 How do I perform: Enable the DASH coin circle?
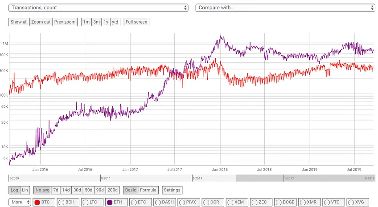[x=158, y=203]
